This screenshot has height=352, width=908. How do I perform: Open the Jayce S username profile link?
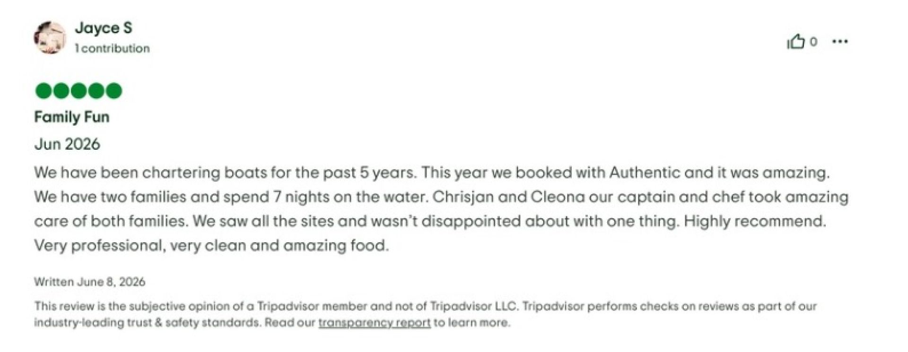[x=104, y=28]
